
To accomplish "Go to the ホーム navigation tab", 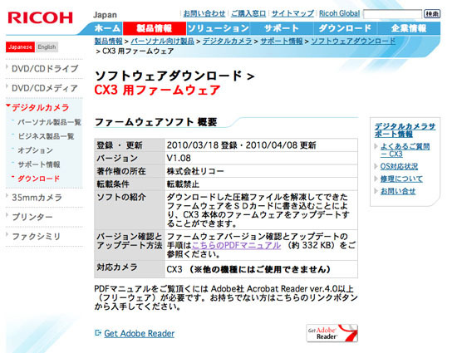I will pyautogui.click(x=107, y=28).
